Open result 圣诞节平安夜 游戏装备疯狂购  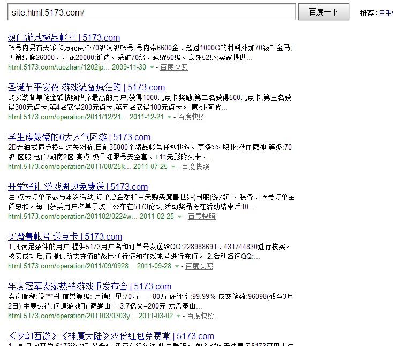(86, 87)
